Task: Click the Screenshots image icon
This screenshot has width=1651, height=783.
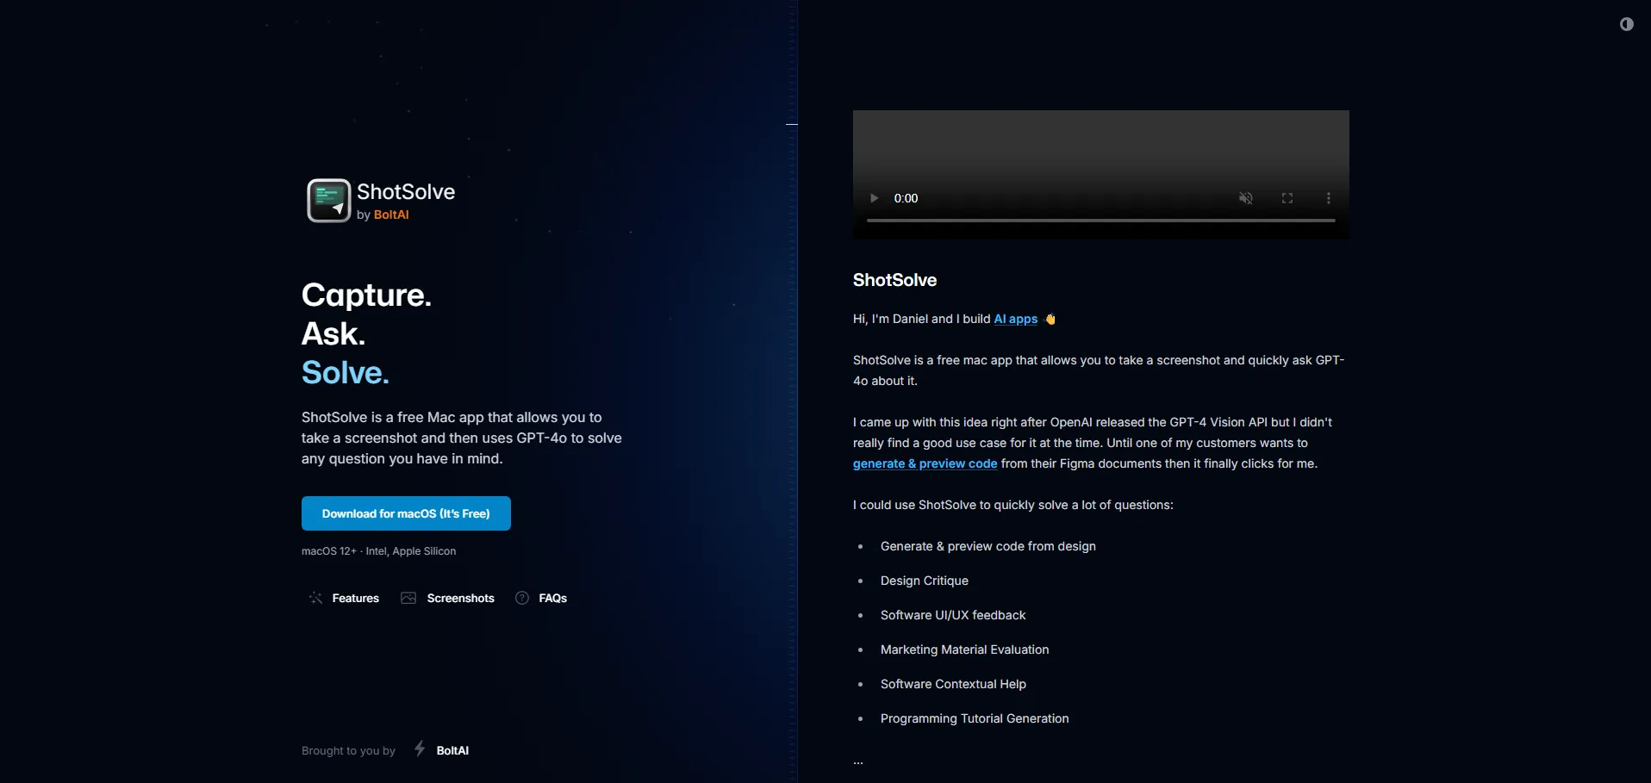Action: [408, 598]
